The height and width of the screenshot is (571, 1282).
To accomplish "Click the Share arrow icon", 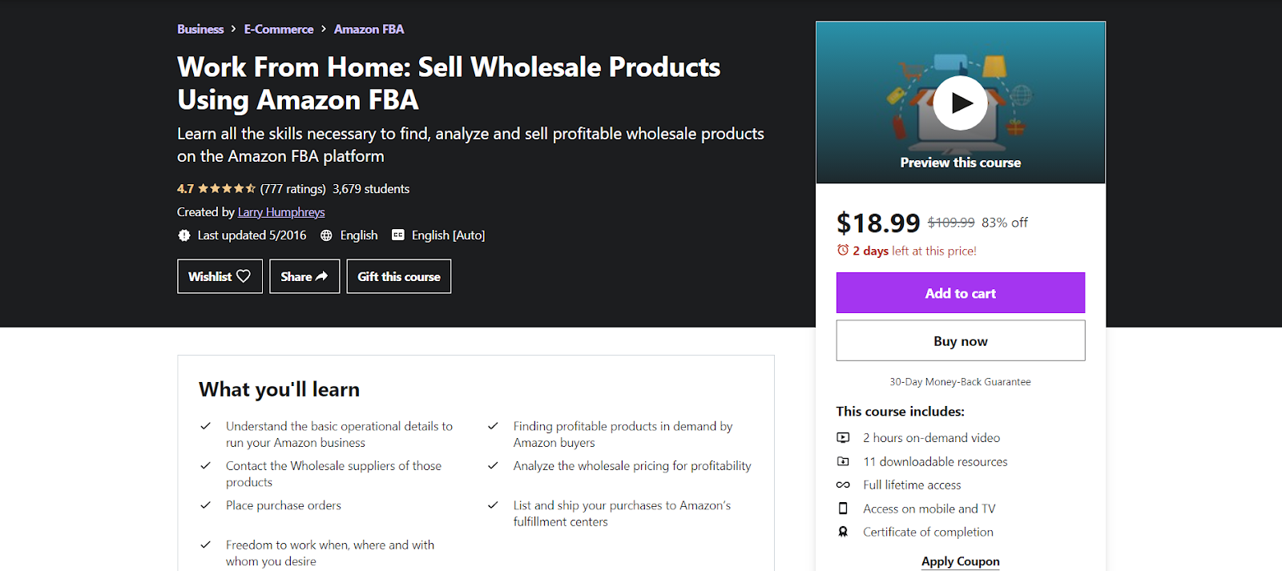I will click(x=322, y=276).
